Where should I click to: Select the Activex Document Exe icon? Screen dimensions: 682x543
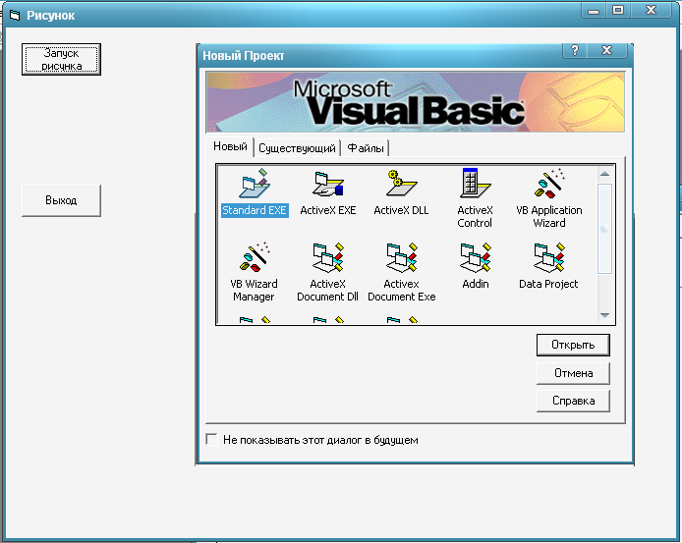pyautogui.click(x=402, y=257)
